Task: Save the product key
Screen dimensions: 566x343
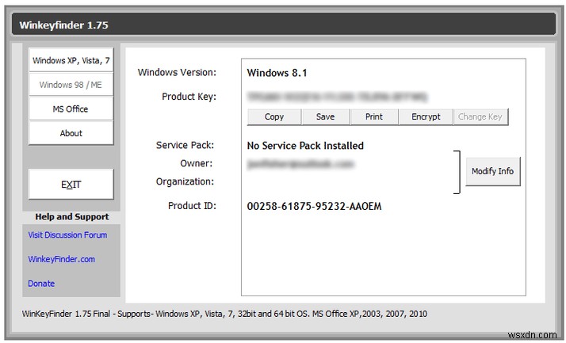Action: click(325, 116)
